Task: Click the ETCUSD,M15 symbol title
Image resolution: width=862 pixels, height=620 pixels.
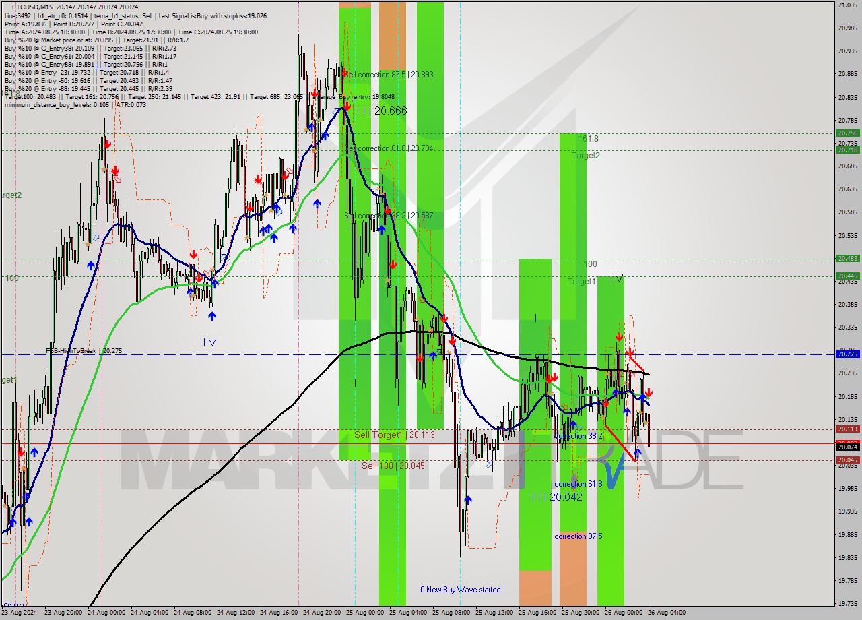Action: pyautogui.click(x=34, y=7)
